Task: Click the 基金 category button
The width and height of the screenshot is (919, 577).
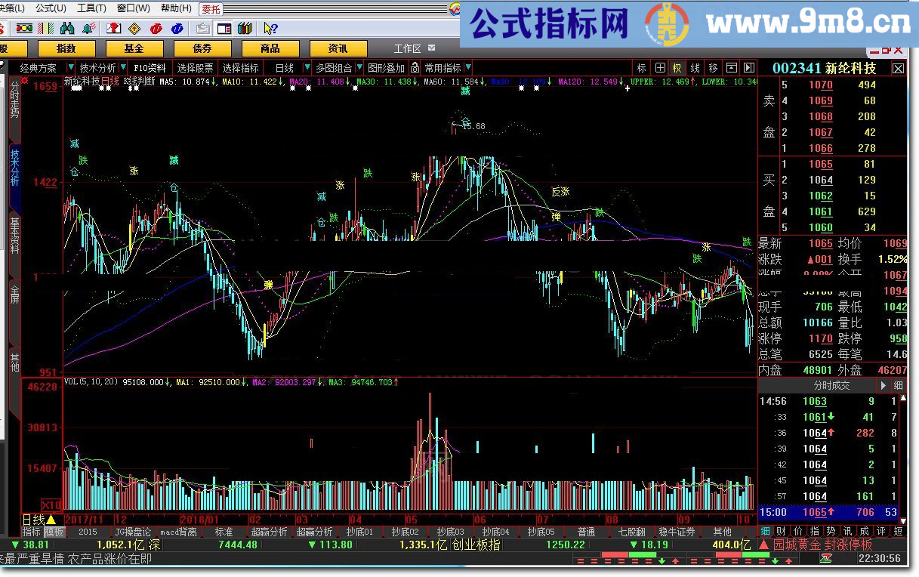Action: click(134, 48)
